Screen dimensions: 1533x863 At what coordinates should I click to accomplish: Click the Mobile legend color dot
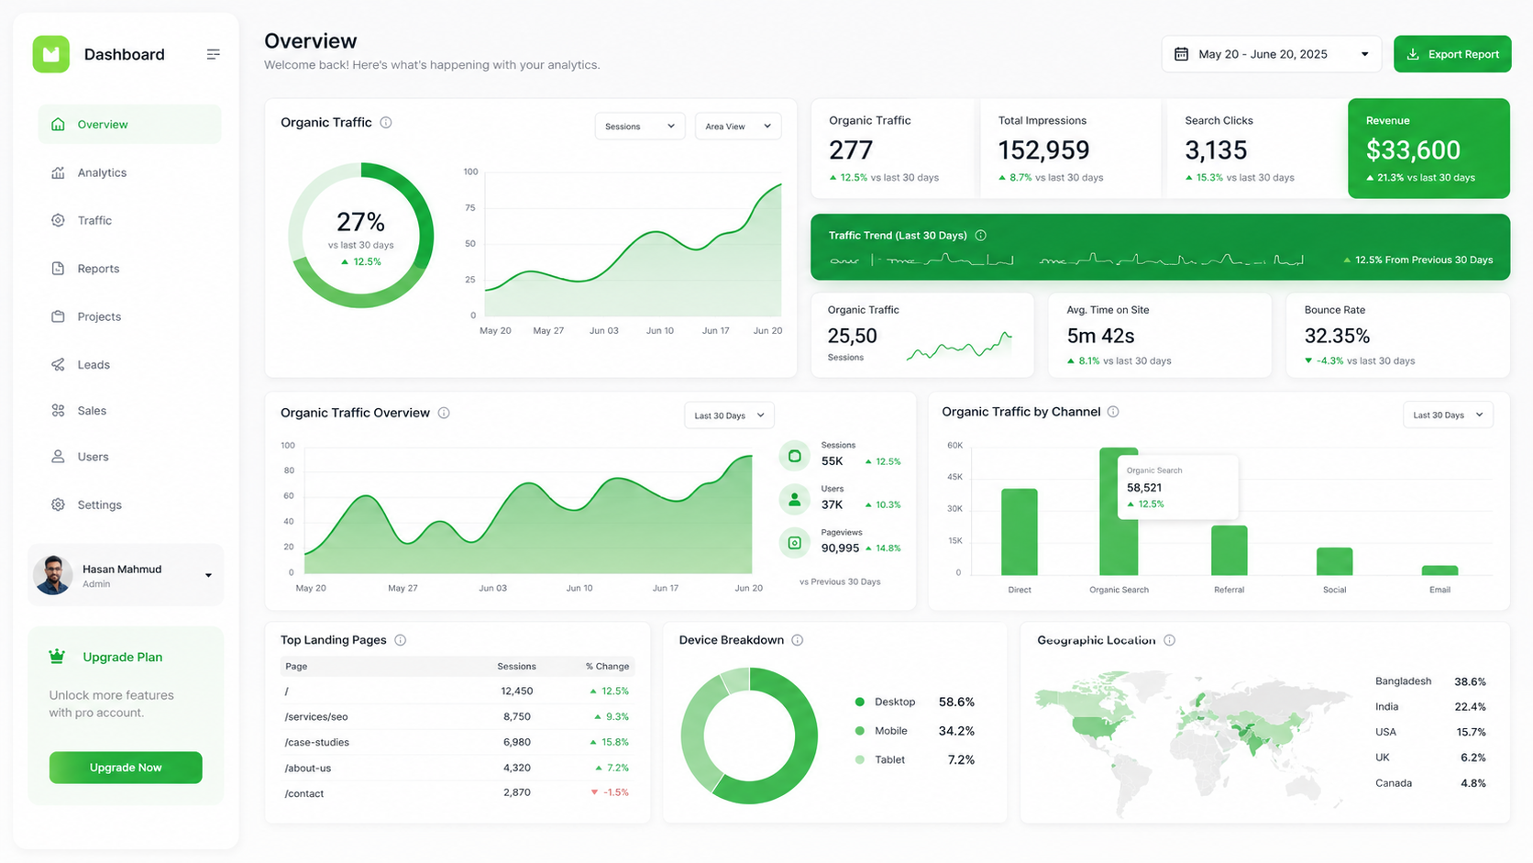point(859,731)
